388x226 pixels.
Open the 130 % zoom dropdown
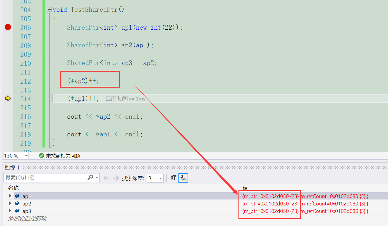26,156
